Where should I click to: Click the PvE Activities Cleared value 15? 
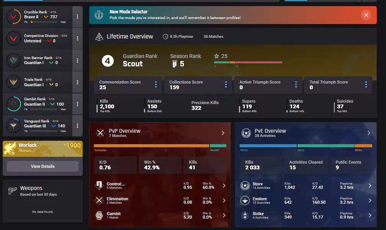click(293, 167)
